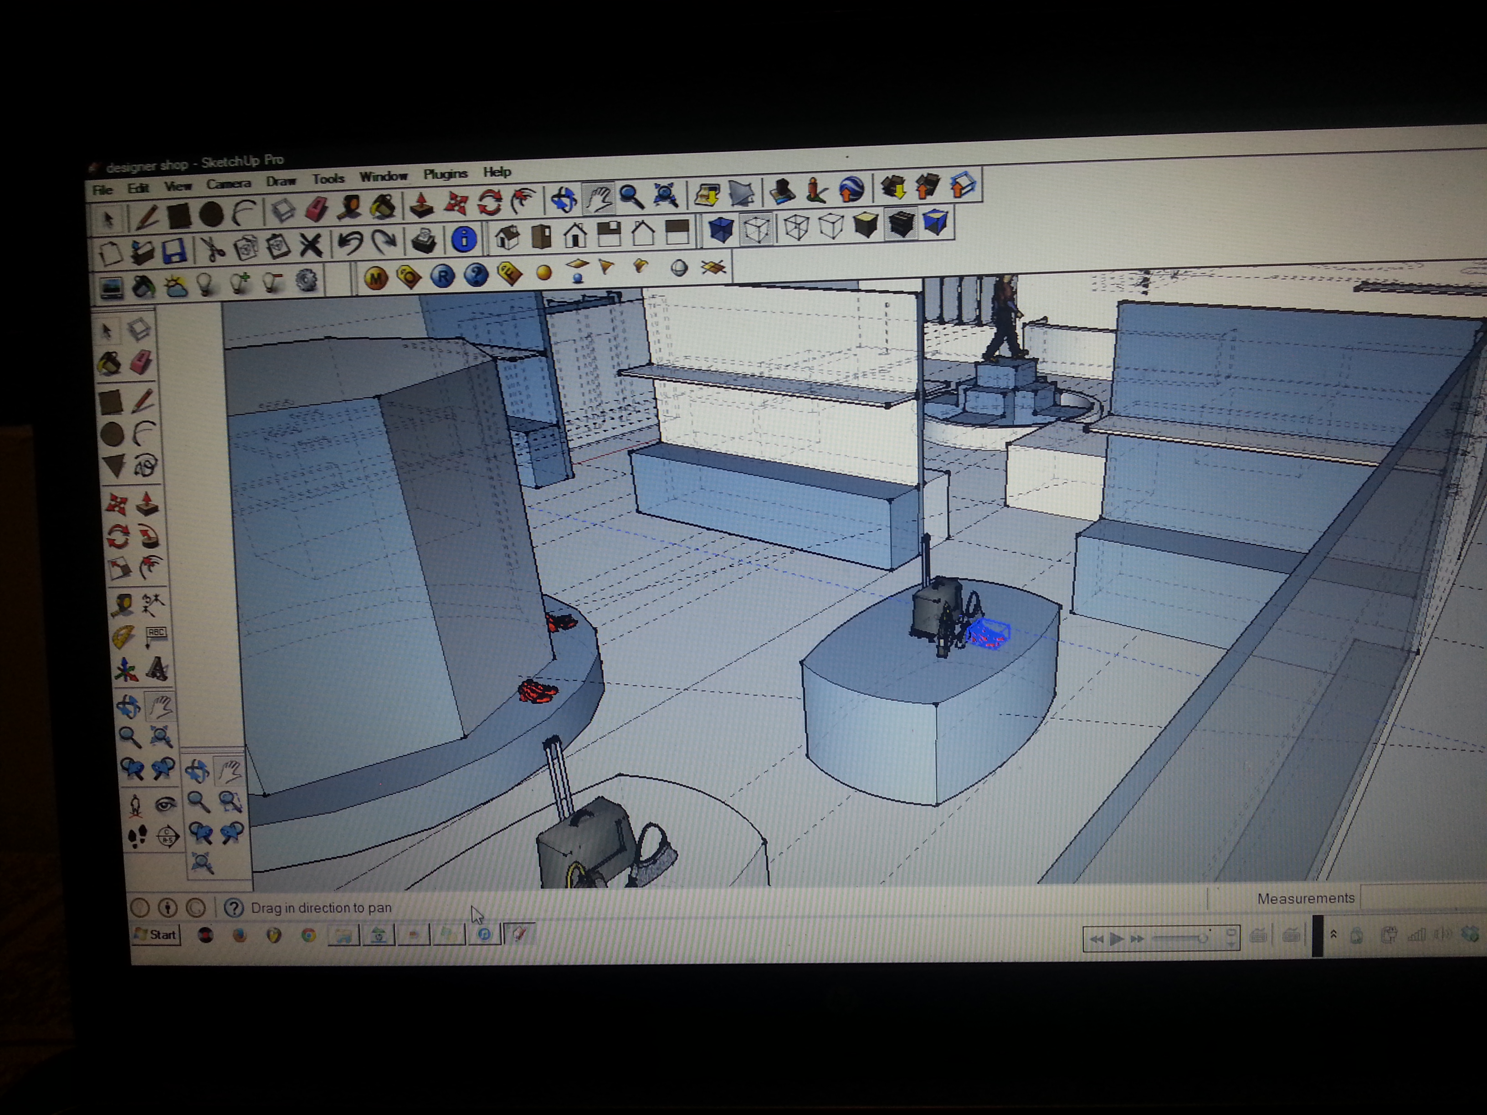
Task: Expand hidden system tray icons chevron
Action: (1333, 935)
